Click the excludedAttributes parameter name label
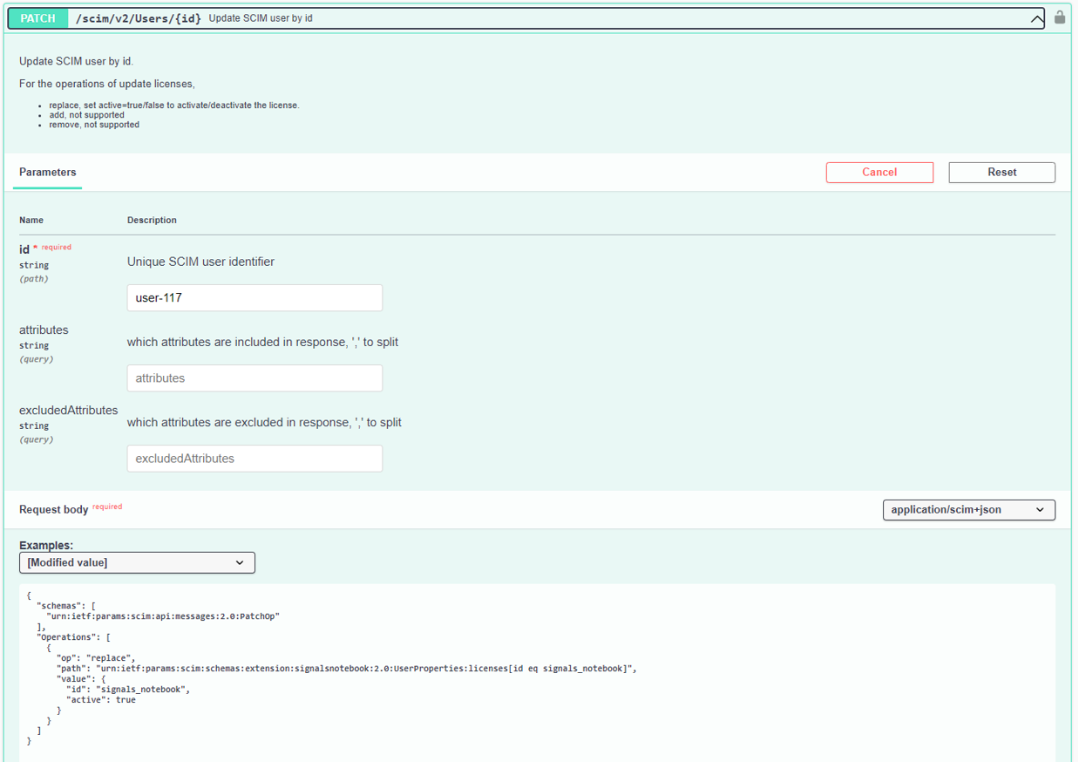This screenshot has height=762, width=1079. pos(68,411)
